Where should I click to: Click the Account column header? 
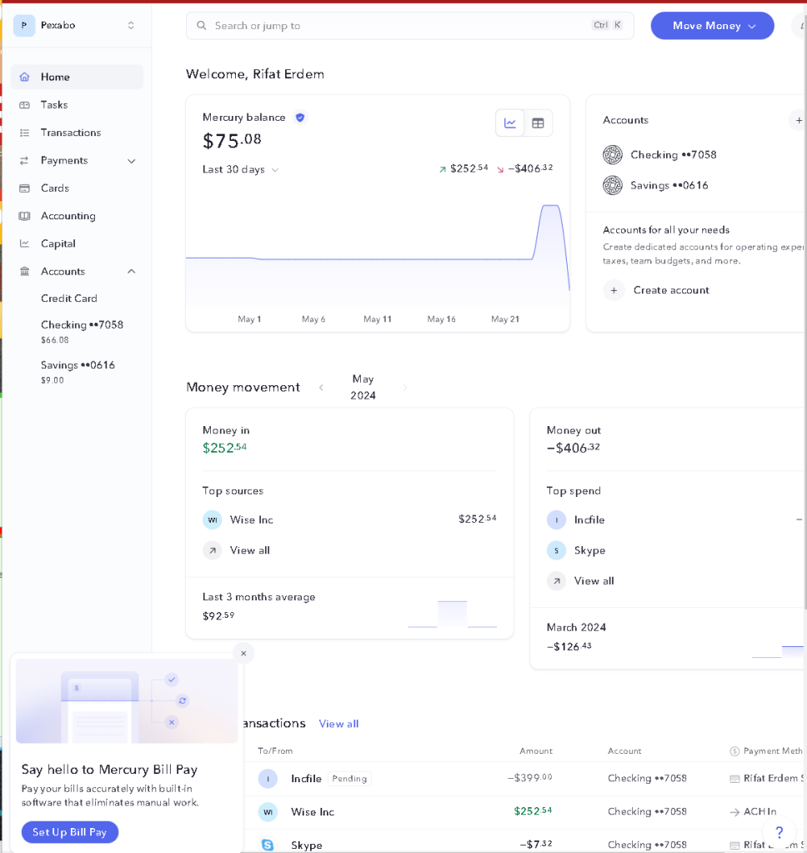pyautogui.click(x=624, y=750)
